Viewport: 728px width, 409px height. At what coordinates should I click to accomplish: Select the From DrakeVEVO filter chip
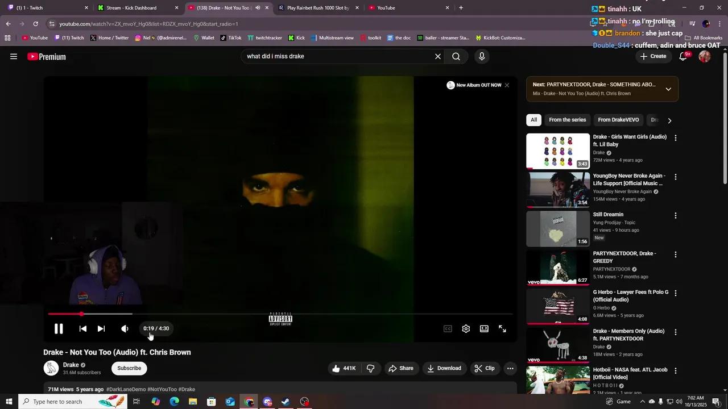point(618,120)
